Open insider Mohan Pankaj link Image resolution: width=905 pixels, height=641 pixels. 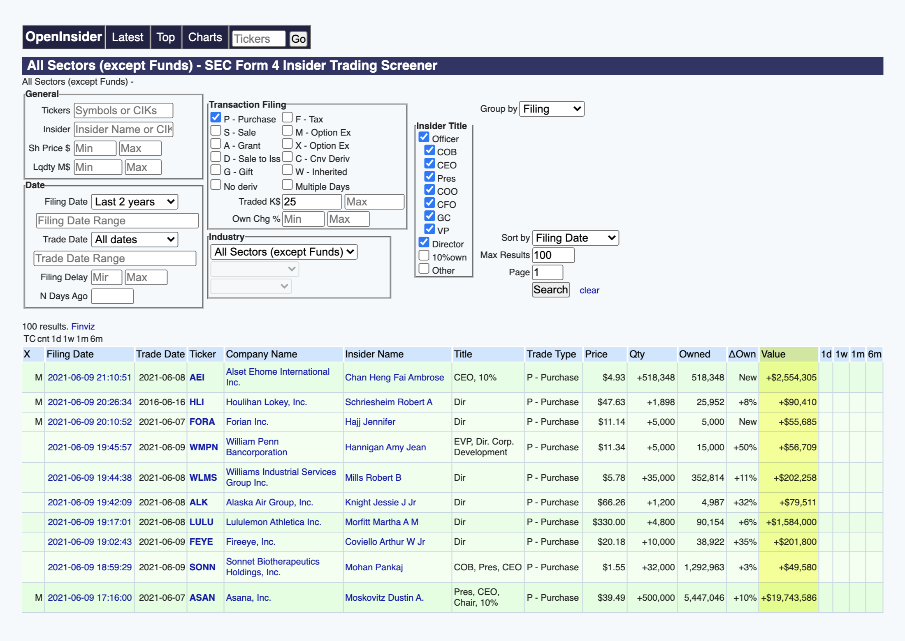pos(374,567)
